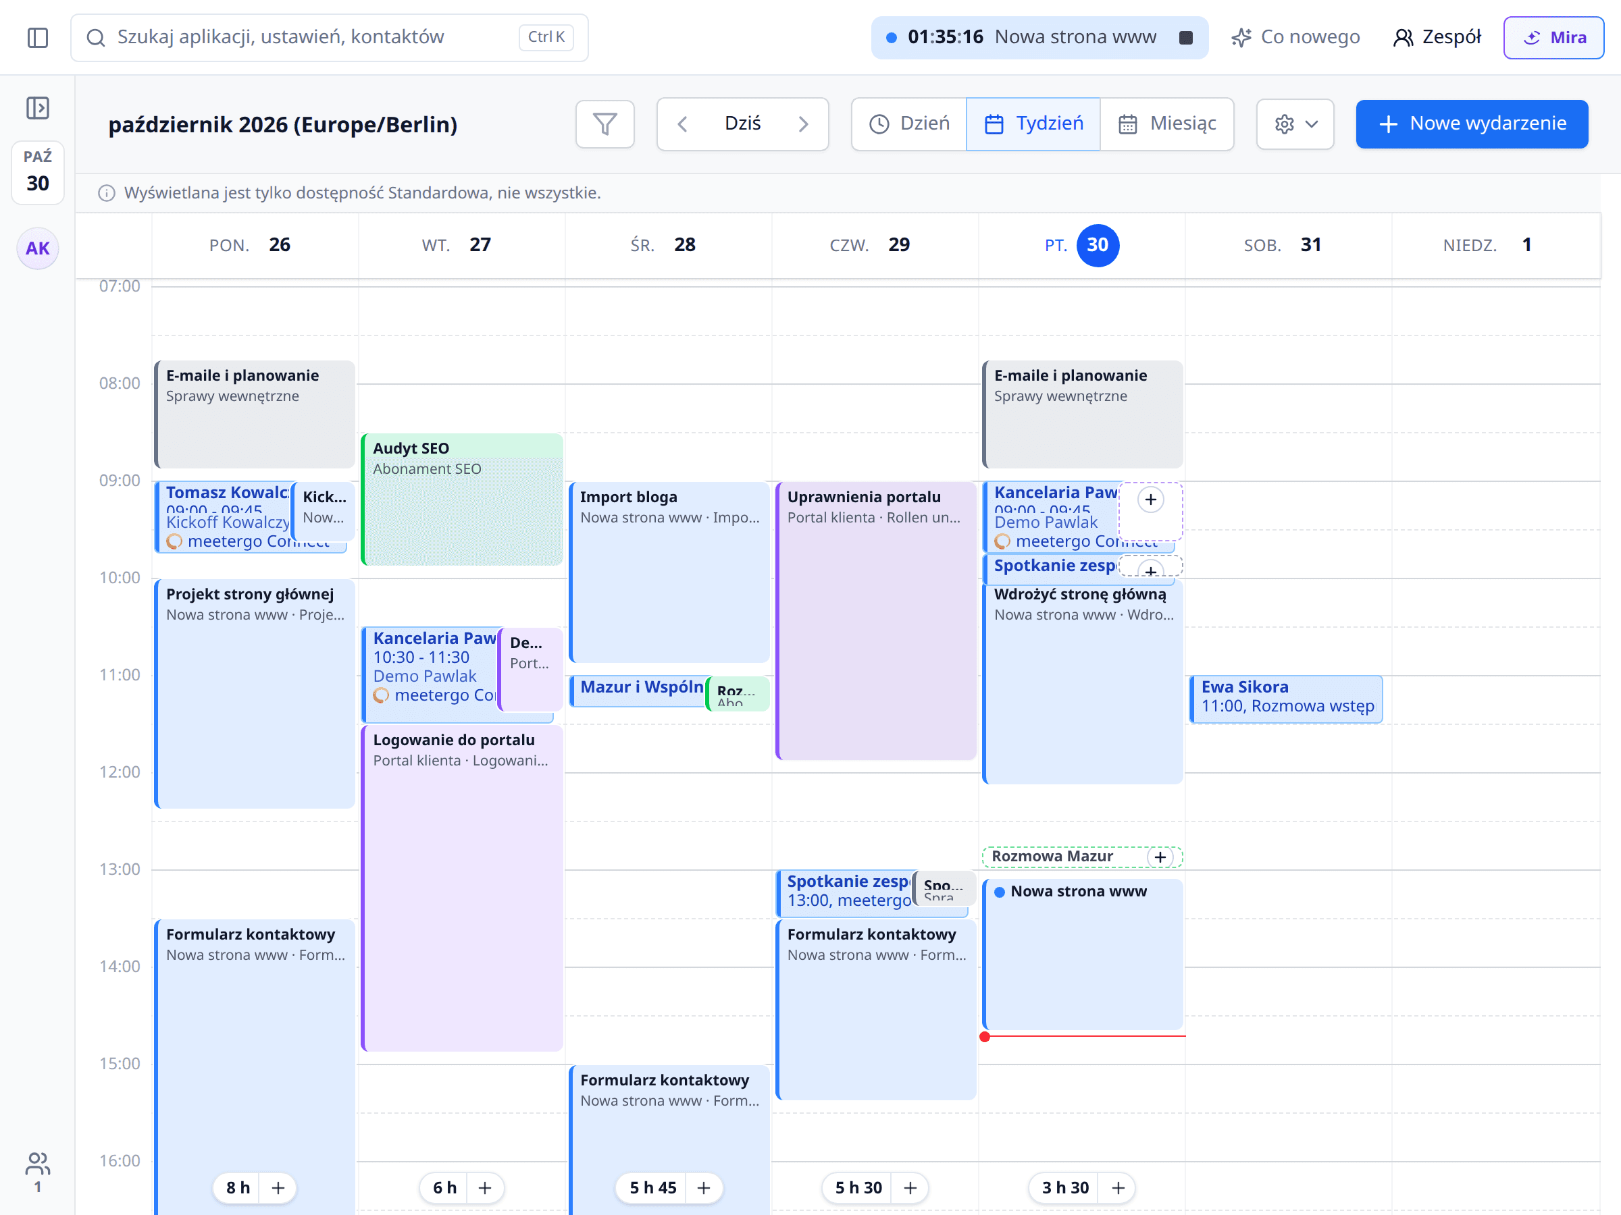Open the calendar filter icon
1621x1215 pixels.
click(x=604, y=124)
